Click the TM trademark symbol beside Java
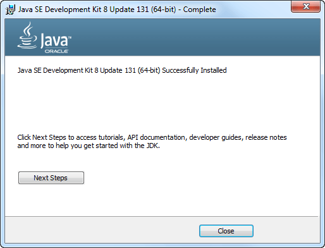Viewport: 325px width, 248px height. coord(70,37)
